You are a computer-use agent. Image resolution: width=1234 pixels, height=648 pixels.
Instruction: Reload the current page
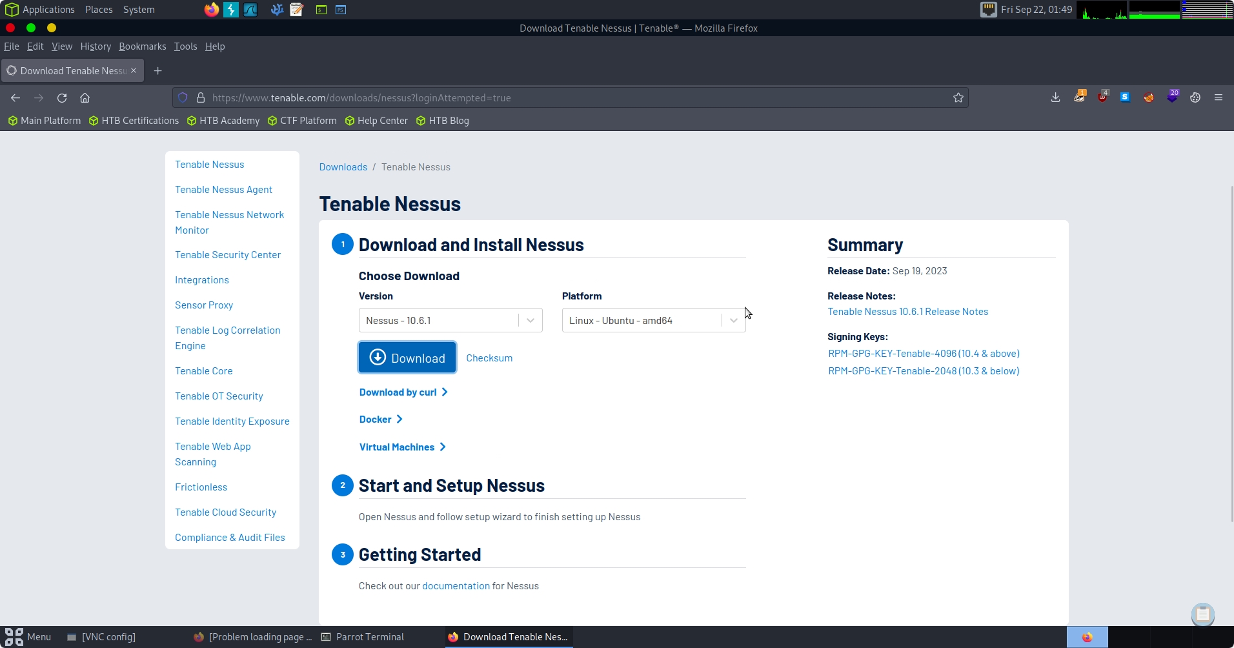pos(62,97)
